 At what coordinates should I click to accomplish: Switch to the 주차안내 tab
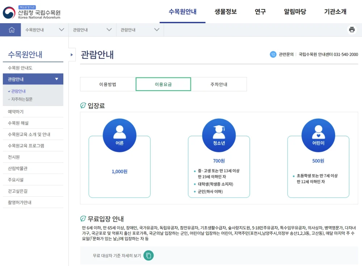[219, 84]
